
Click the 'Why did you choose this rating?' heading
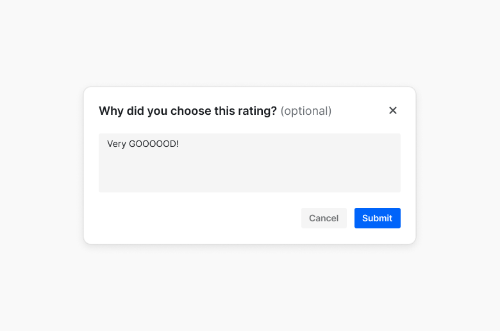click(188, 111)
